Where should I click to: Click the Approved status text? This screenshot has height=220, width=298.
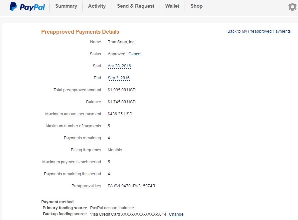tap(116, 54)
